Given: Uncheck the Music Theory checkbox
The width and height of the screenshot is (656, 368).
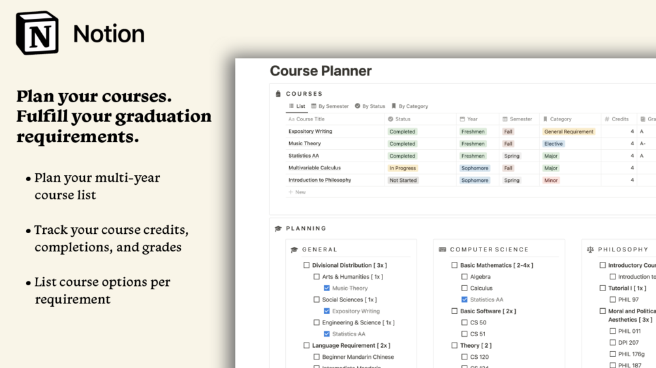Looking at the screenshot, I should 327,288.
